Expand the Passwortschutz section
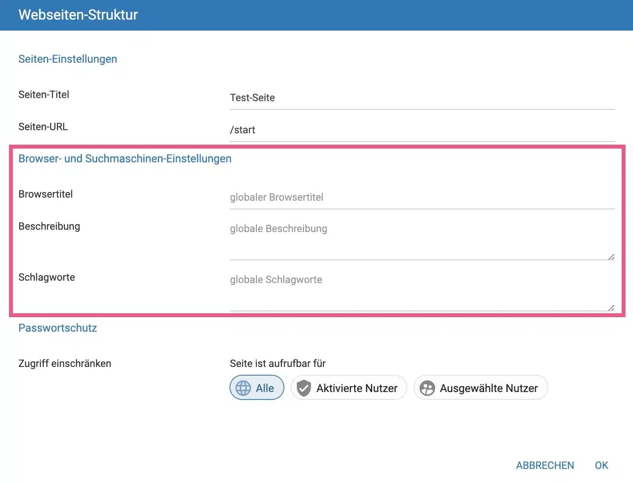This screenshot has height=483, width=633. (x=58, y=328)
